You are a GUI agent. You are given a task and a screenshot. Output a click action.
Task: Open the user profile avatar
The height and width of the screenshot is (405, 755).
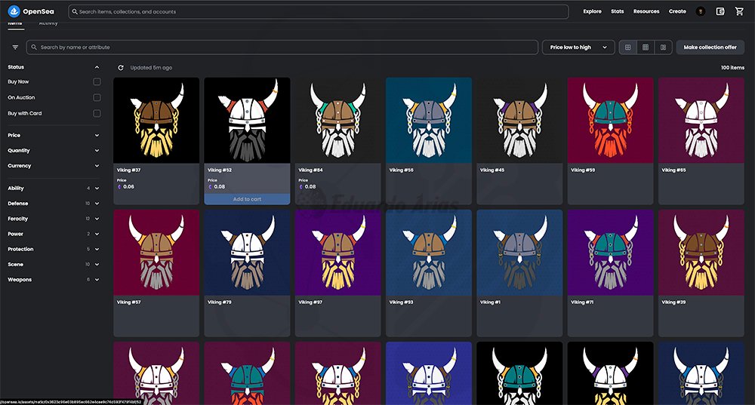[701, 11]
